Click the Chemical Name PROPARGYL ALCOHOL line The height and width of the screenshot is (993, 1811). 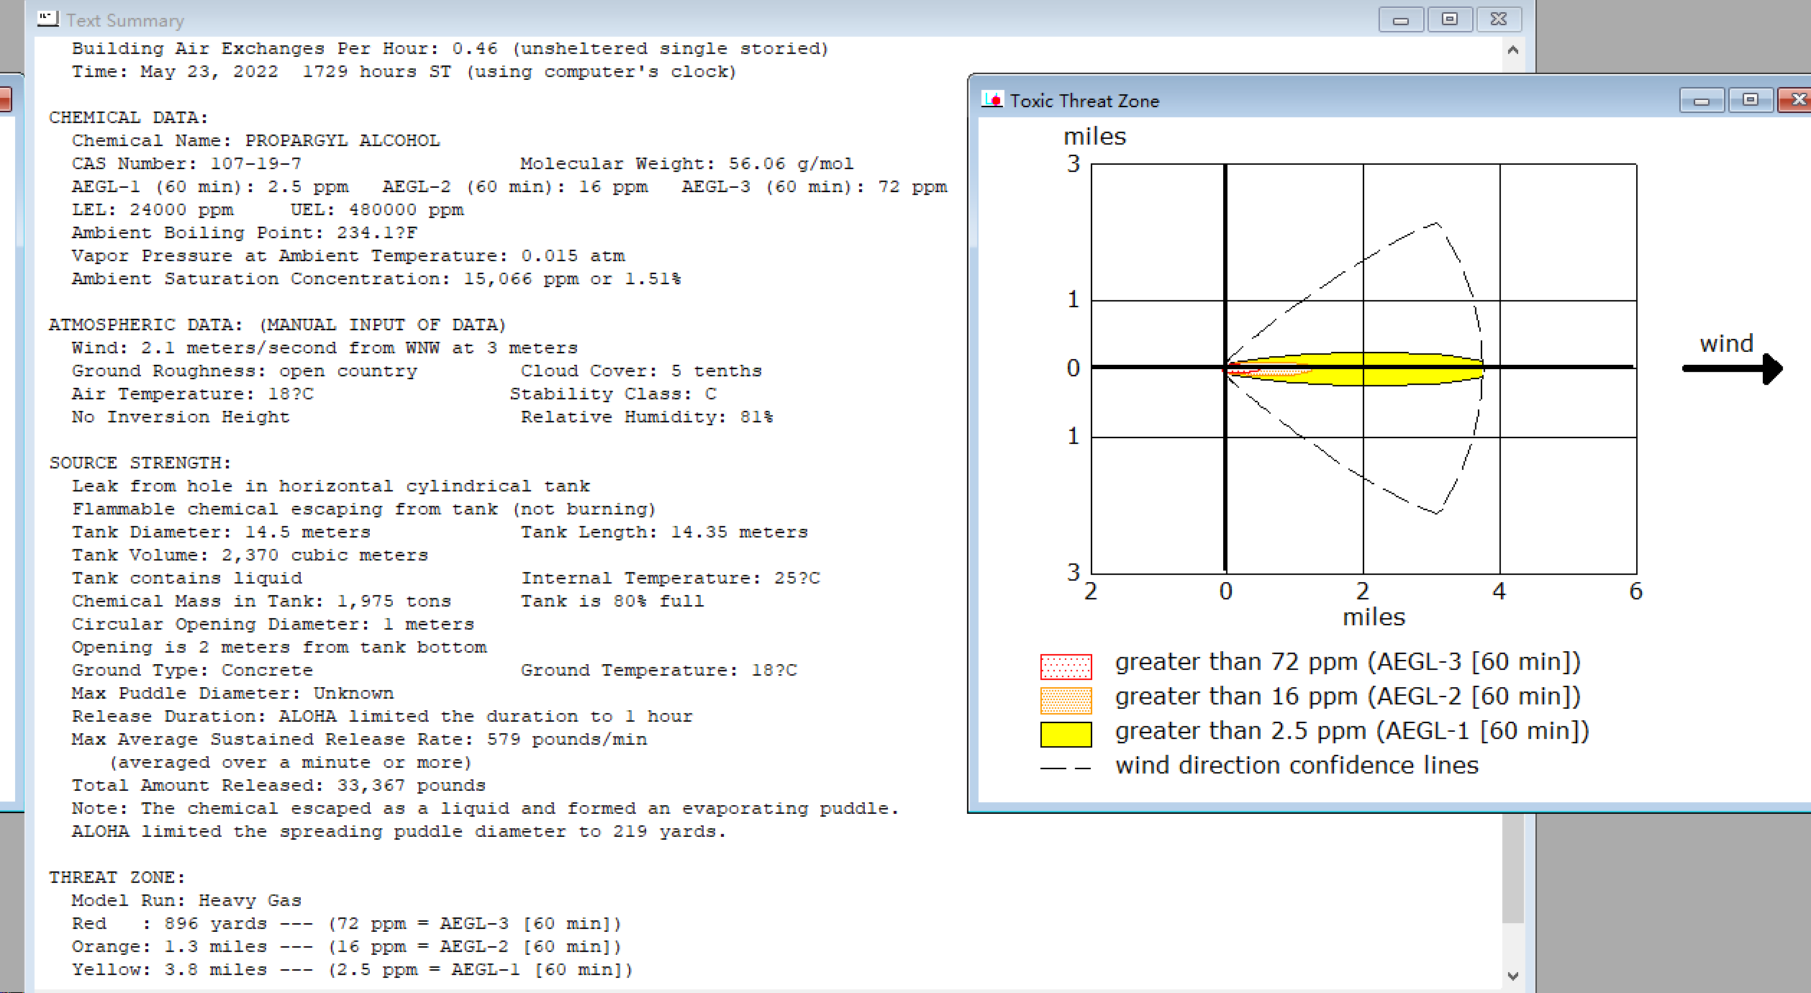pyautogui.click(x=255, y=140)
